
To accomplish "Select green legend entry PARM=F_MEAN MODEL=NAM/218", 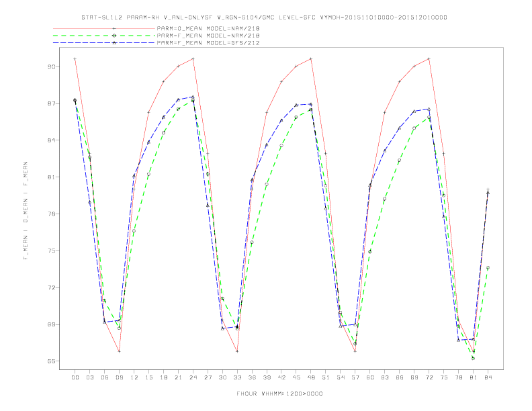I will pyautogui.click(x=208, y=36).
